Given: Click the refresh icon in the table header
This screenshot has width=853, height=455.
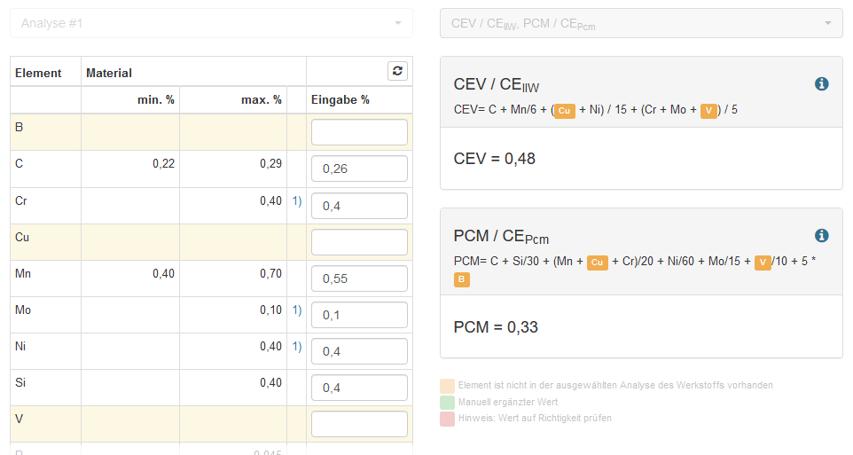Looking at the screenshot, I should 397,71.
